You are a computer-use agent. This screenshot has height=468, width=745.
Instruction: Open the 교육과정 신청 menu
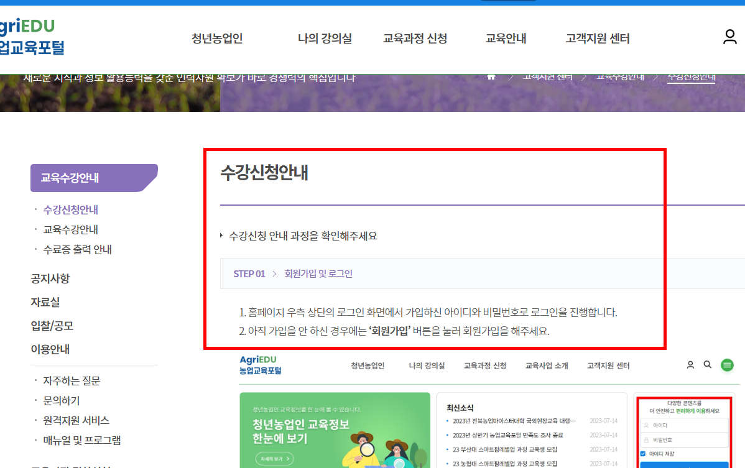(415, 38)
